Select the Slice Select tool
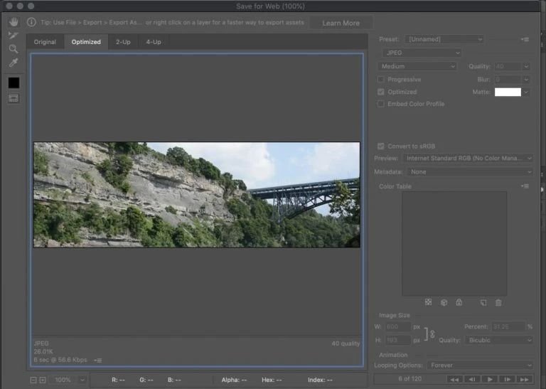546x389 pixels. pyautogui.click(x=14, y=35)
